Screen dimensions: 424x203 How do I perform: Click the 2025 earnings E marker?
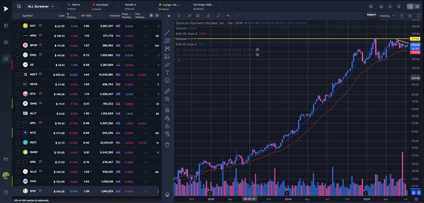tap(366, 193)
